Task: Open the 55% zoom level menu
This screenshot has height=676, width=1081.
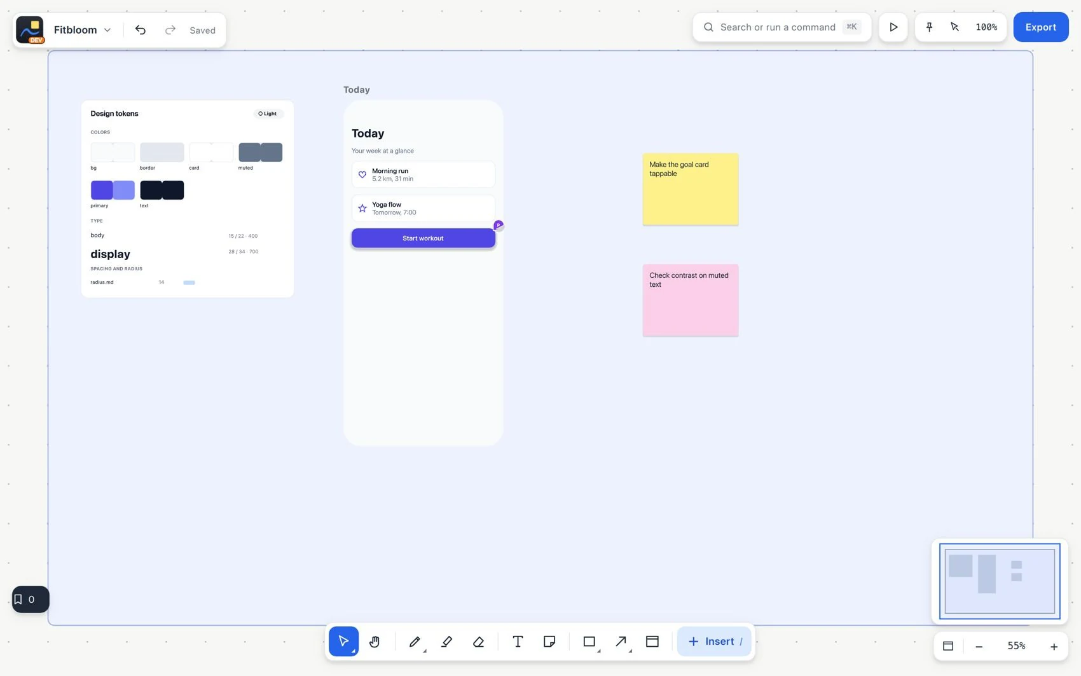Action: [1016, 646]
